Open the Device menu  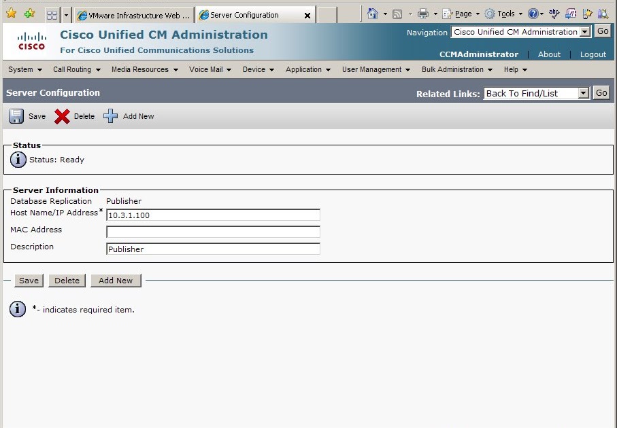(258, 69)
